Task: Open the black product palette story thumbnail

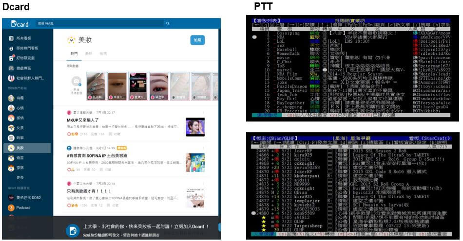Action: [138, 86]
